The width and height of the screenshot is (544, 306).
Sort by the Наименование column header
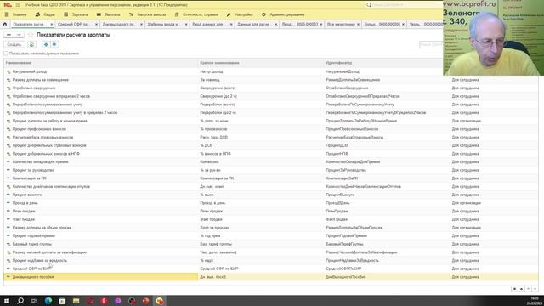[100, 63]
